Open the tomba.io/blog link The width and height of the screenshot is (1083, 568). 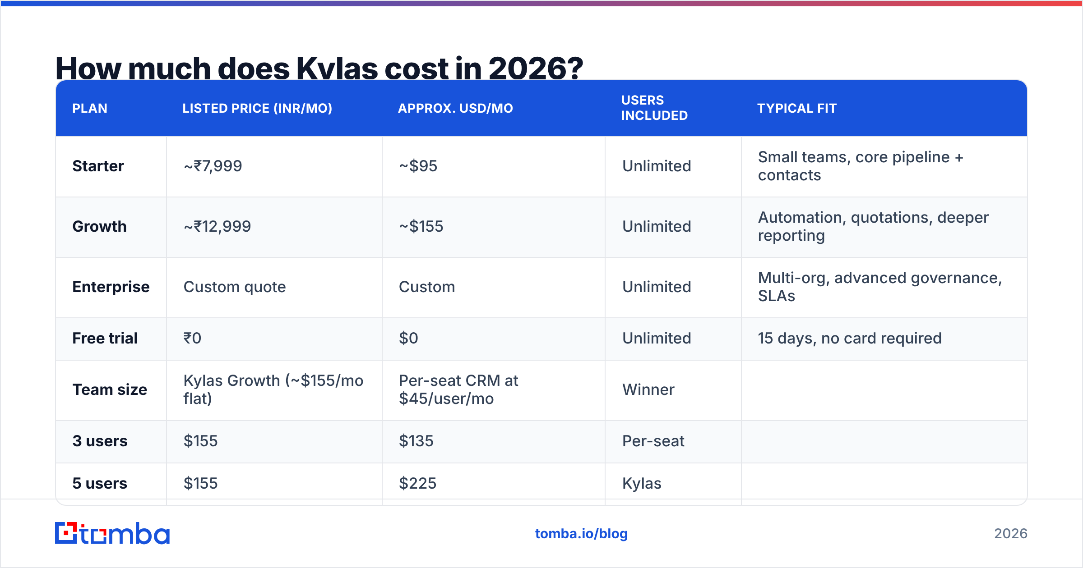tap(581, 534)
